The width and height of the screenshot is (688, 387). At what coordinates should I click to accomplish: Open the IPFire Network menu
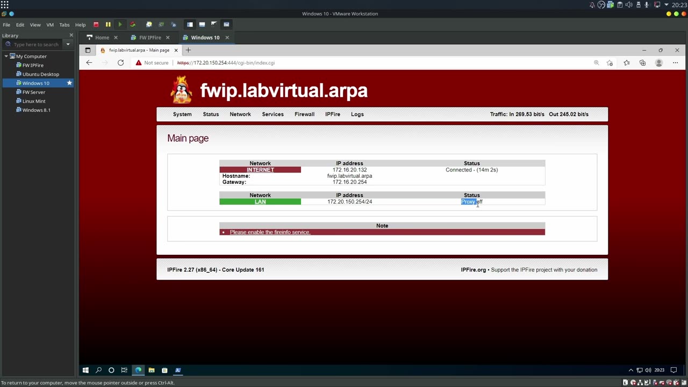pyautogui.click(x=240, y=114)
